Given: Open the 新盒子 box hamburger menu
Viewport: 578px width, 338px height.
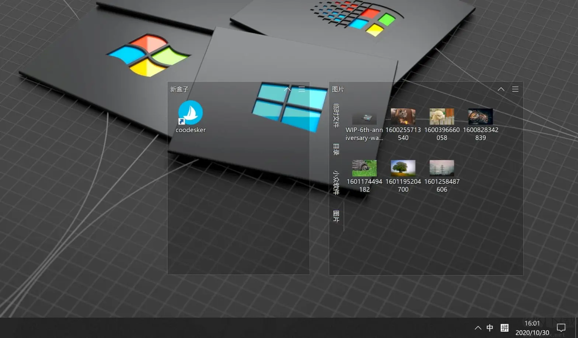Looking at the screenshot, I should [302, 89].
